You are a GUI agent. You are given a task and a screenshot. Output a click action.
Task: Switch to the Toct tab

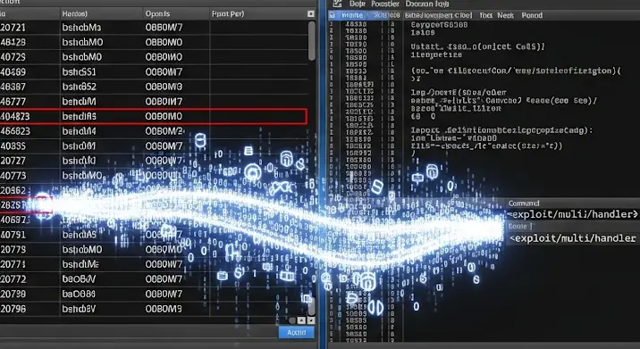click(x=485, y=15)
